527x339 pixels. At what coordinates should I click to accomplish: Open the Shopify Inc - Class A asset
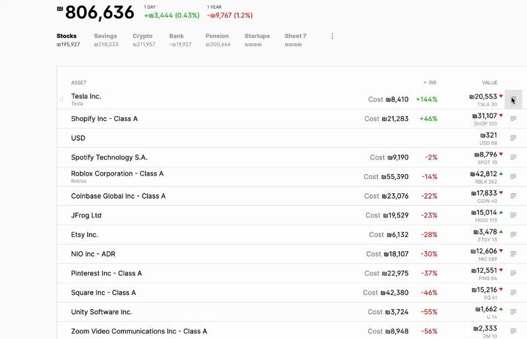click(104, 119)
